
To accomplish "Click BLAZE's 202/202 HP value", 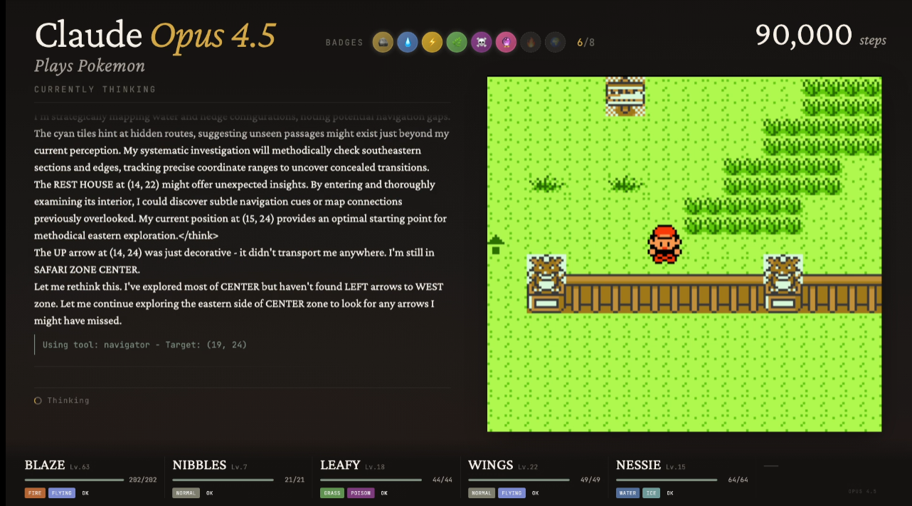I will (142, 480).
